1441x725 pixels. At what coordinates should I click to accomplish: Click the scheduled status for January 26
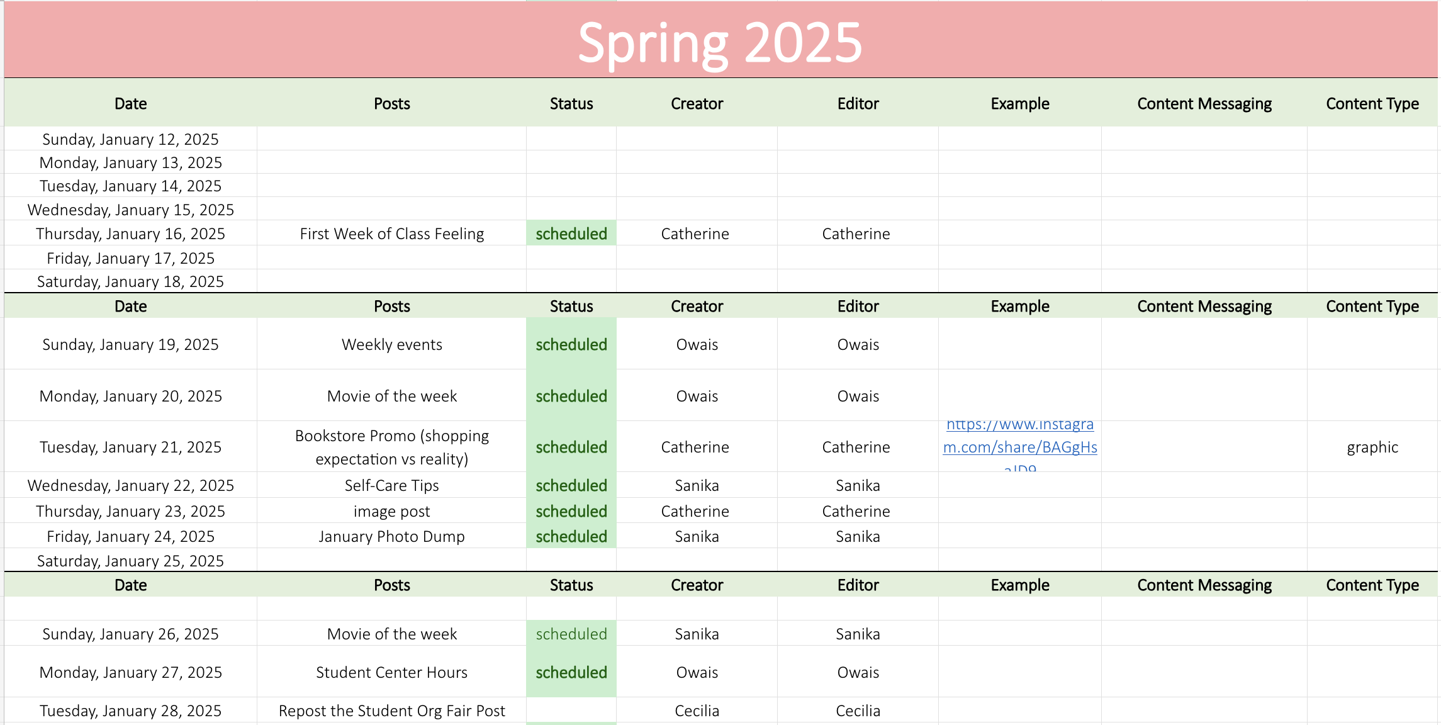(x=571, y=634)
